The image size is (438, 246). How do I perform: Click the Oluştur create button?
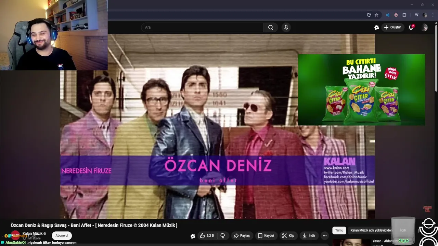click(392, 27)
